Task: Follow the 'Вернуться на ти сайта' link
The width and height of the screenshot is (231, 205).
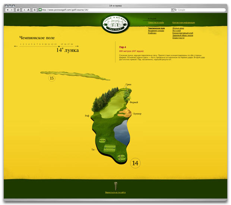Action: click(115, 192)
